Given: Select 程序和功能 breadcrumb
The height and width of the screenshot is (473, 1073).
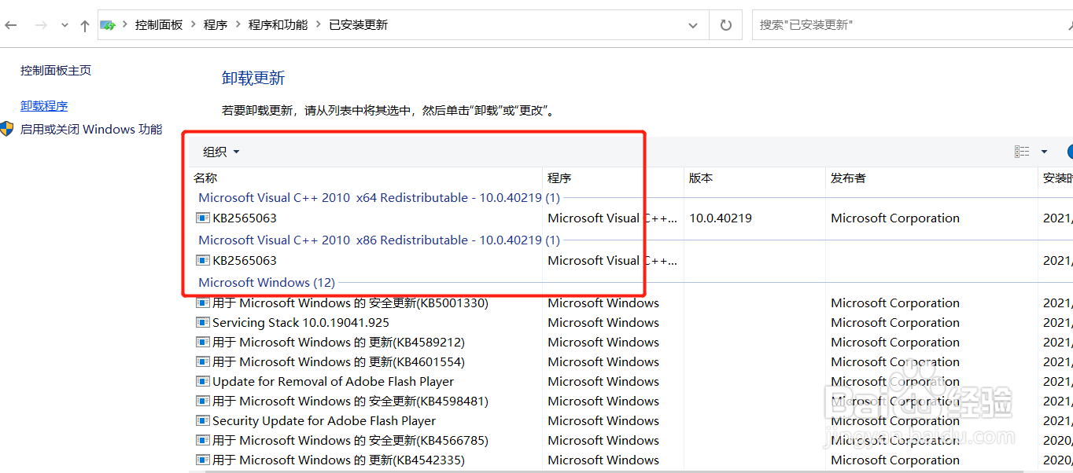Looking at the screenshot, I should 278,25.
